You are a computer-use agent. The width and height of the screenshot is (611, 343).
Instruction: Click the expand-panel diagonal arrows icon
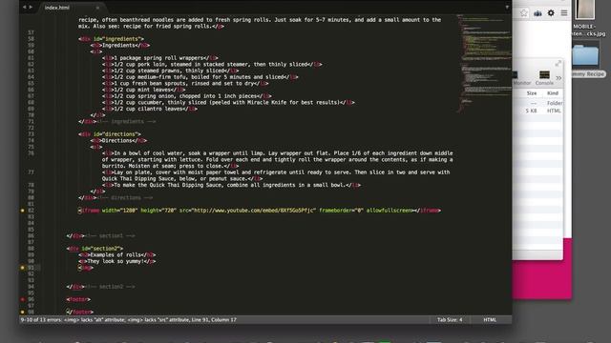[x=558, y=64]
